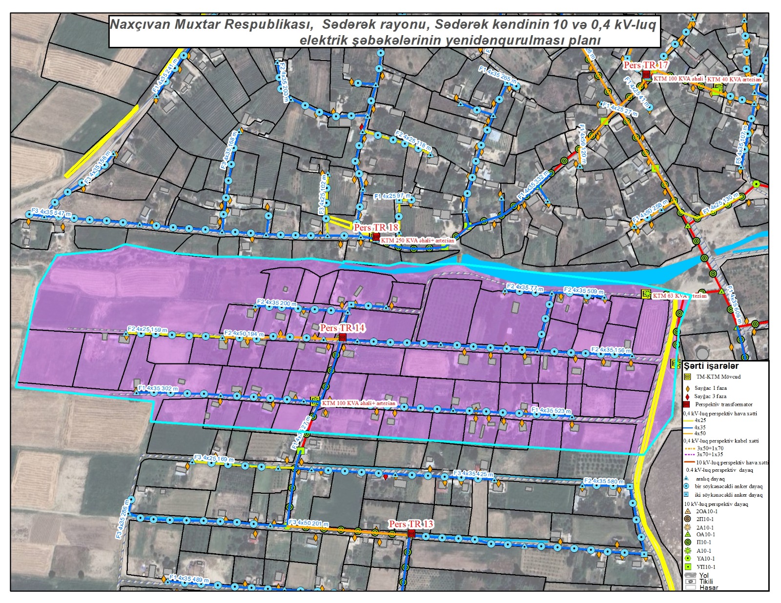Image resolution: width=781 pixels, height=603 pixels.
Task: Click the 3x70+1x35 purple dashed line sample
Action: pyautogui.click(x=689, y=455)
